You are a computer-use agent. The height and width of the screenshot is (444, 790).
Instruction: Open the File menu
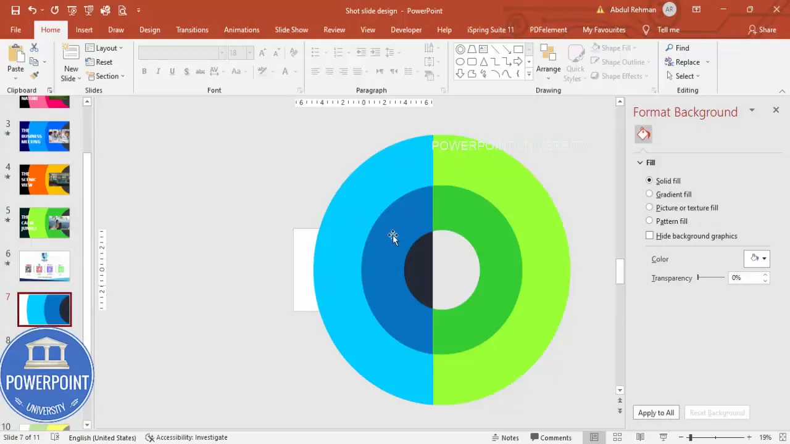click(x=15, y=30)
